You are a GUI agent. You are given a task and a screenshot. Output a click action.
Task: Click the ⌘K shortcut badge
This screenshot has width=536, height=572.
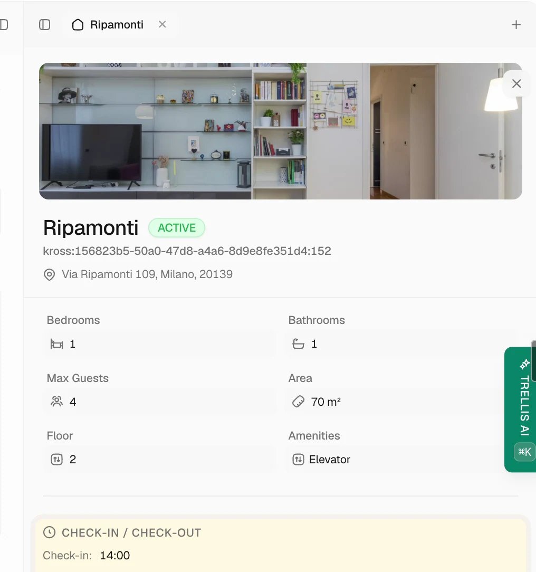point(524,452)
